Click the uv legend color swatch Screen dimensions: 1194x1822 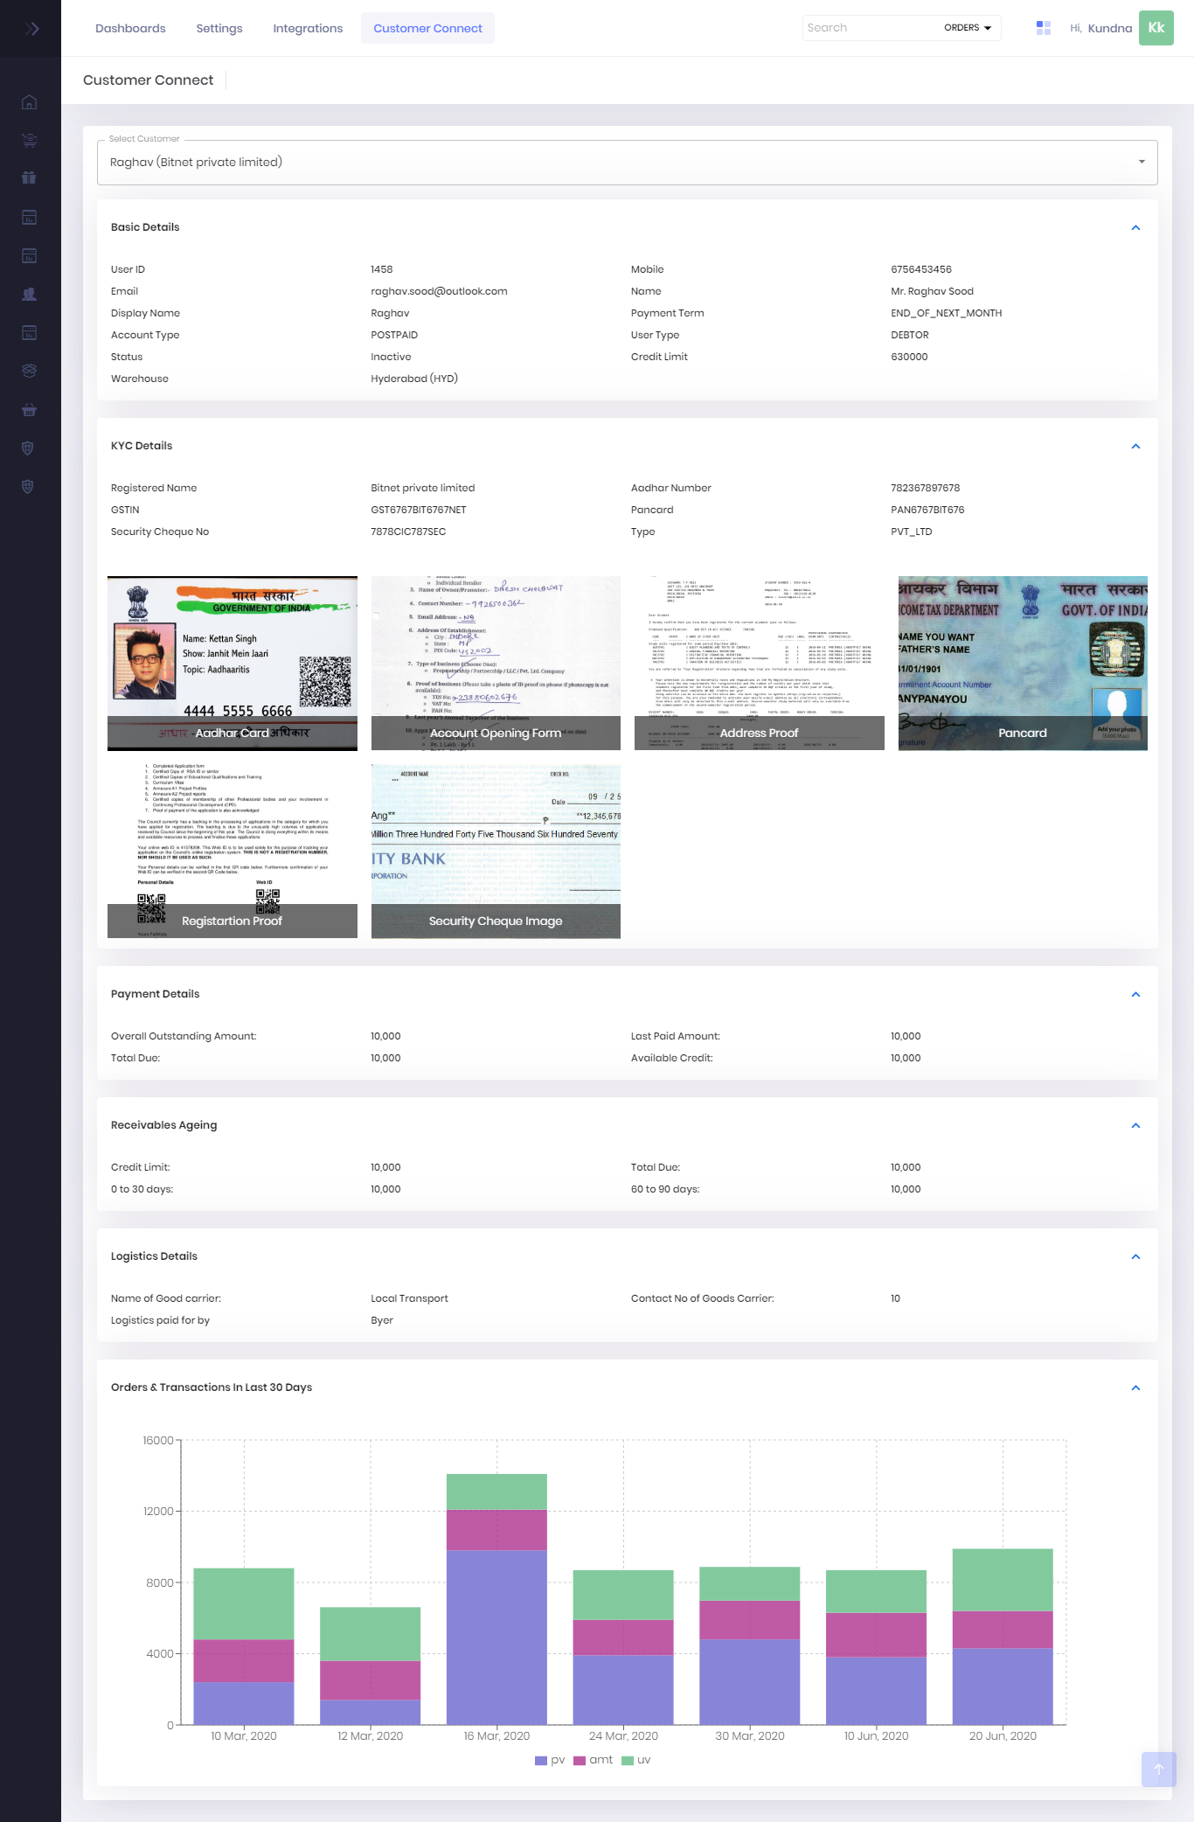coord(627,1761)
